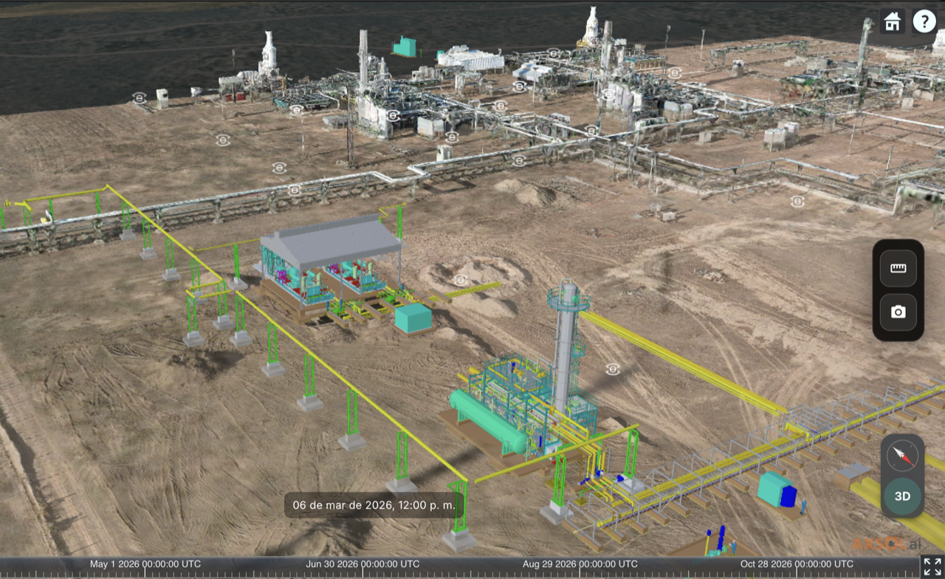Click the "06 de mar de 2026" date tooltip
This screenshot has height=579, width=945.
click(374, 506)
